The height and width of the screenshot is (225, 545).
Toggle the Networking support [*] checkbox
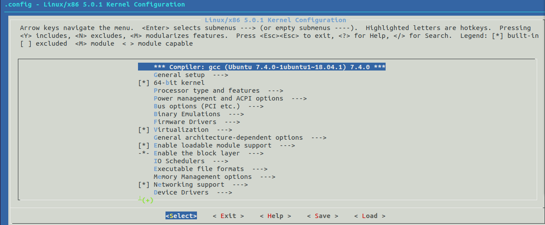pos(144,185)
